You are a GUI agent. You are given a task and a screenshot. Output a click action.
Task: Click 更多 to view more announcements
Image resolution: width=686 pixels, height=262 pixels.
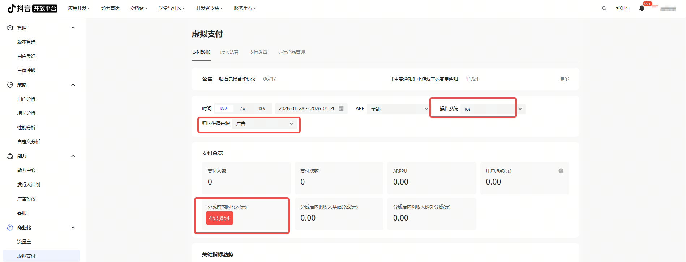coord(564,79)
